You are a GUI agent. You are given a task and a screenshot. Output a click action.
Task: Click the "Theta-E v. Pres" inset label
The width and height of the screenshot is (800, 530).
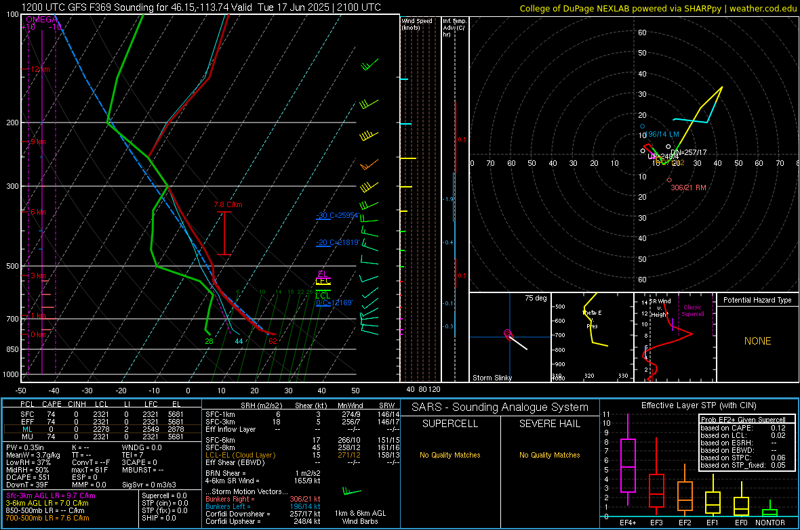tap(592, 319)
